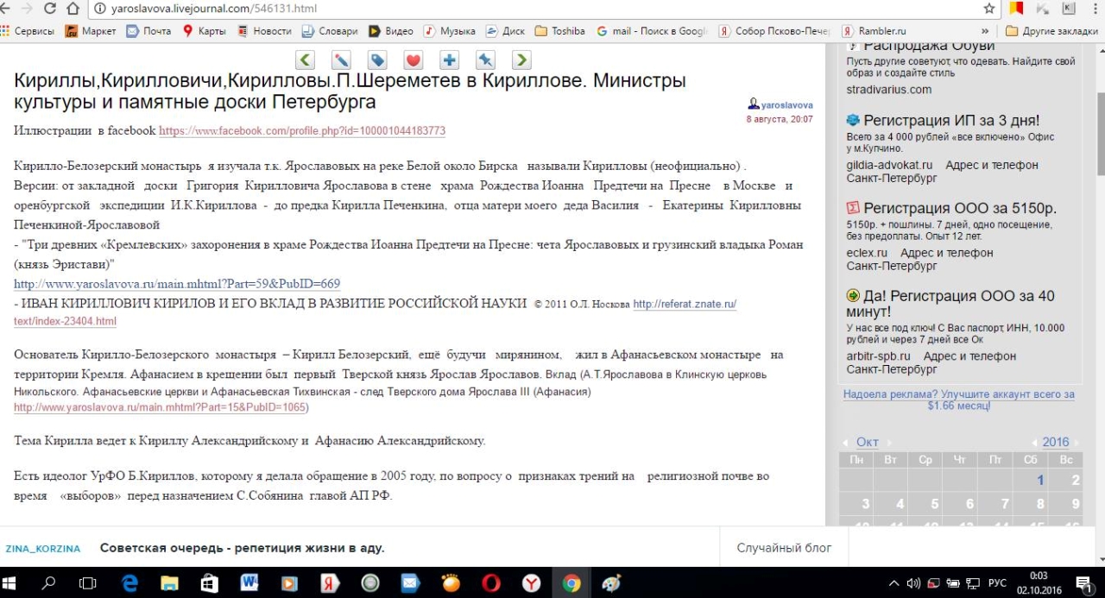Open the Новости bookmark
Viewport: 1105px width, 598px height.
(x=264, y=31)
